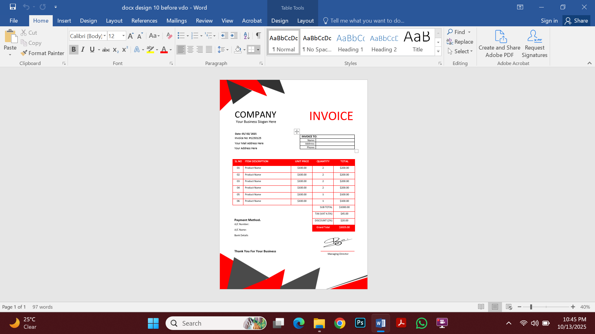Toggle Bold formatting

pos(73,49)
